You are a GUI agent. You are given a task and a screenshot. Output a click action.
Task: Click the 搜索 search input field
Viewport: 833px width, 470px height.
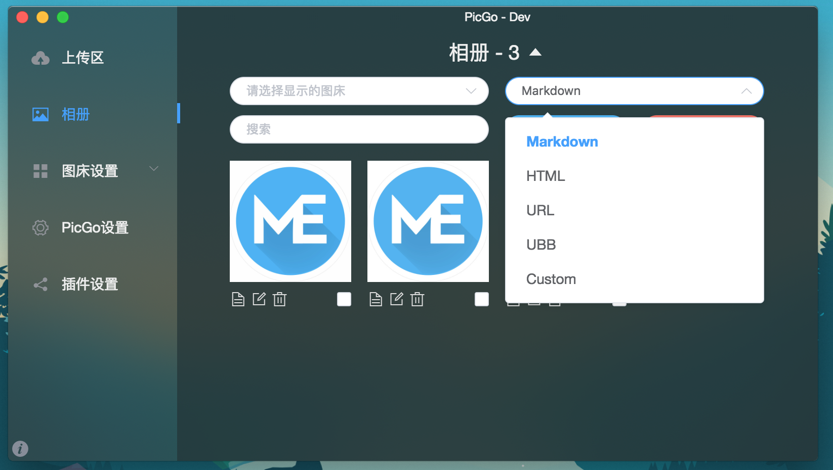coord(359,129)
